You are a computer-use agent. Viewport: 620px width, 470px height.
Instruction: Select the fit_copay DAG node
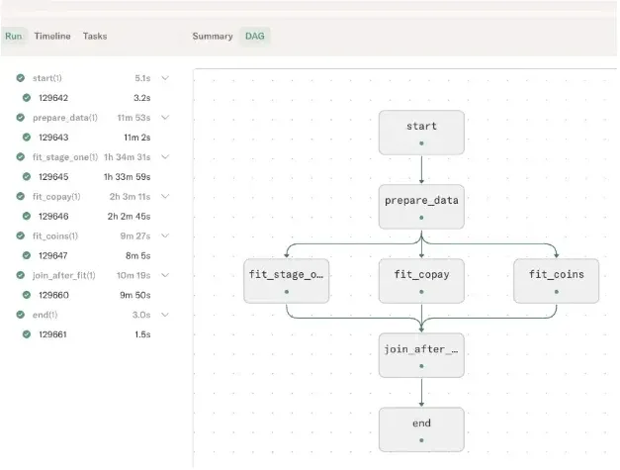click(x=421, y=281)
